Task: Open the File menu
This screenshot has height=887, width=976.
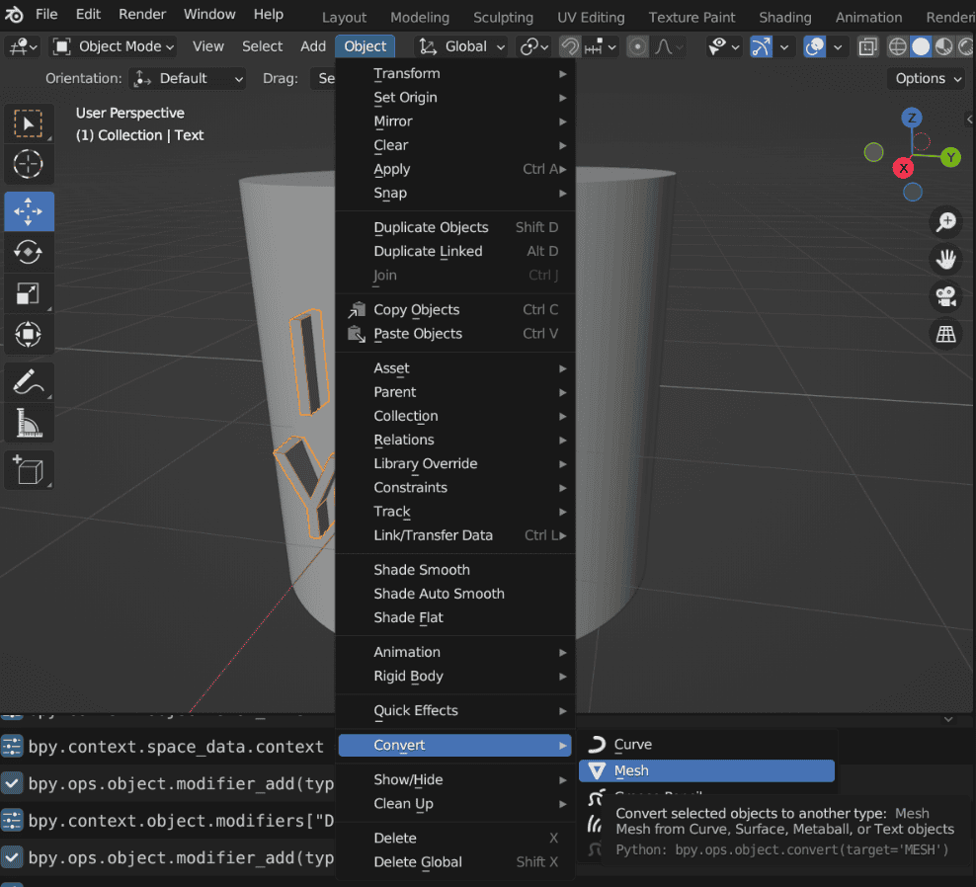Action: 46,14
